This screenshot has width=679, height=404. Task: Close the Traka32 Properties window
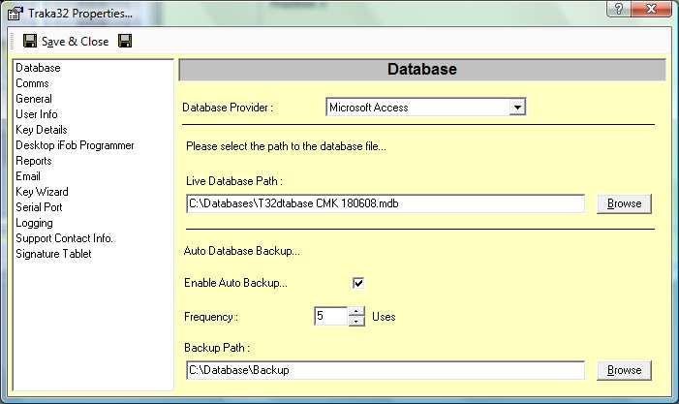point(651,8)
